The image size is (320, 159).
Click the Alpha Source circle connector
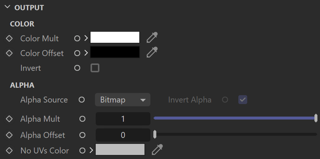tap(82, 100)
